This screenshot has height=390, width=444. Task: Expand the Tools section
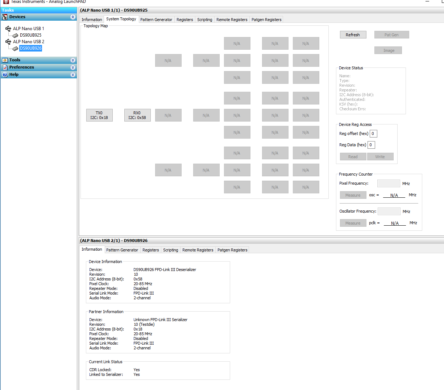tap(72, 60)
